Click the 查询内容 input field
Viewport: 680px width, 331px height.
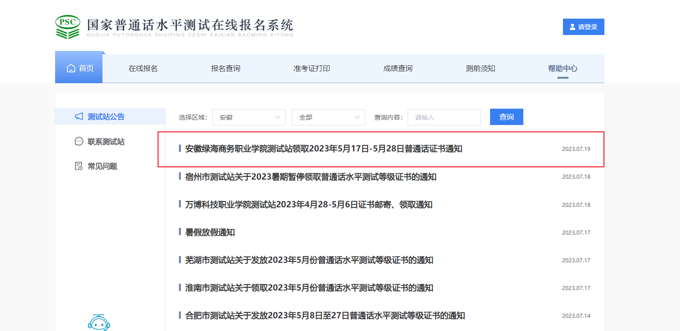(x=444, y=117)
